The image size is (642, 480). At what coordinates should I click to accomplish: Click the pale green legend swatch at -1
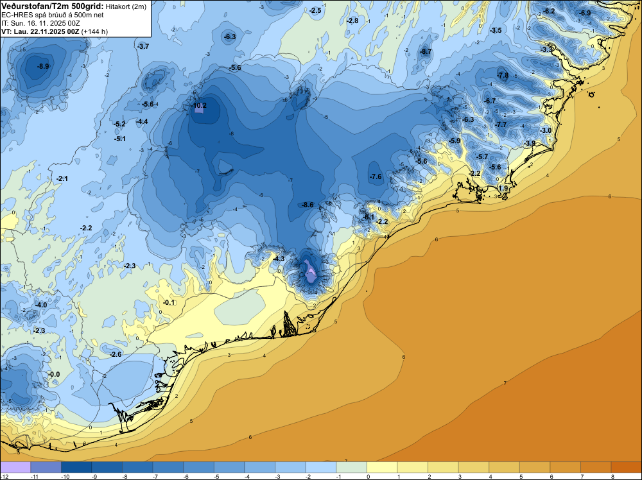(x=351, y=467)
